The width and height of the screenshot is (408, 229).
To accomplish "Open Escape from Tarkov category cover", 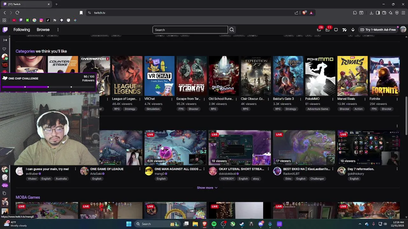I will [x=192, y=76].
